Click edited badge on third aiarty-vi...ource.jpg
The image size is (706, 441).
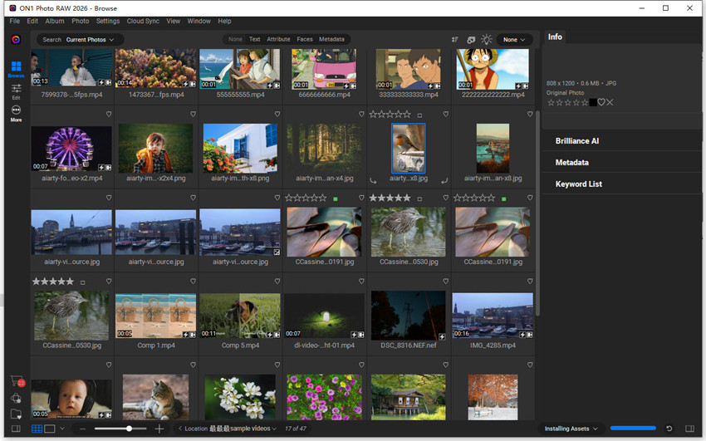(277, 252)
